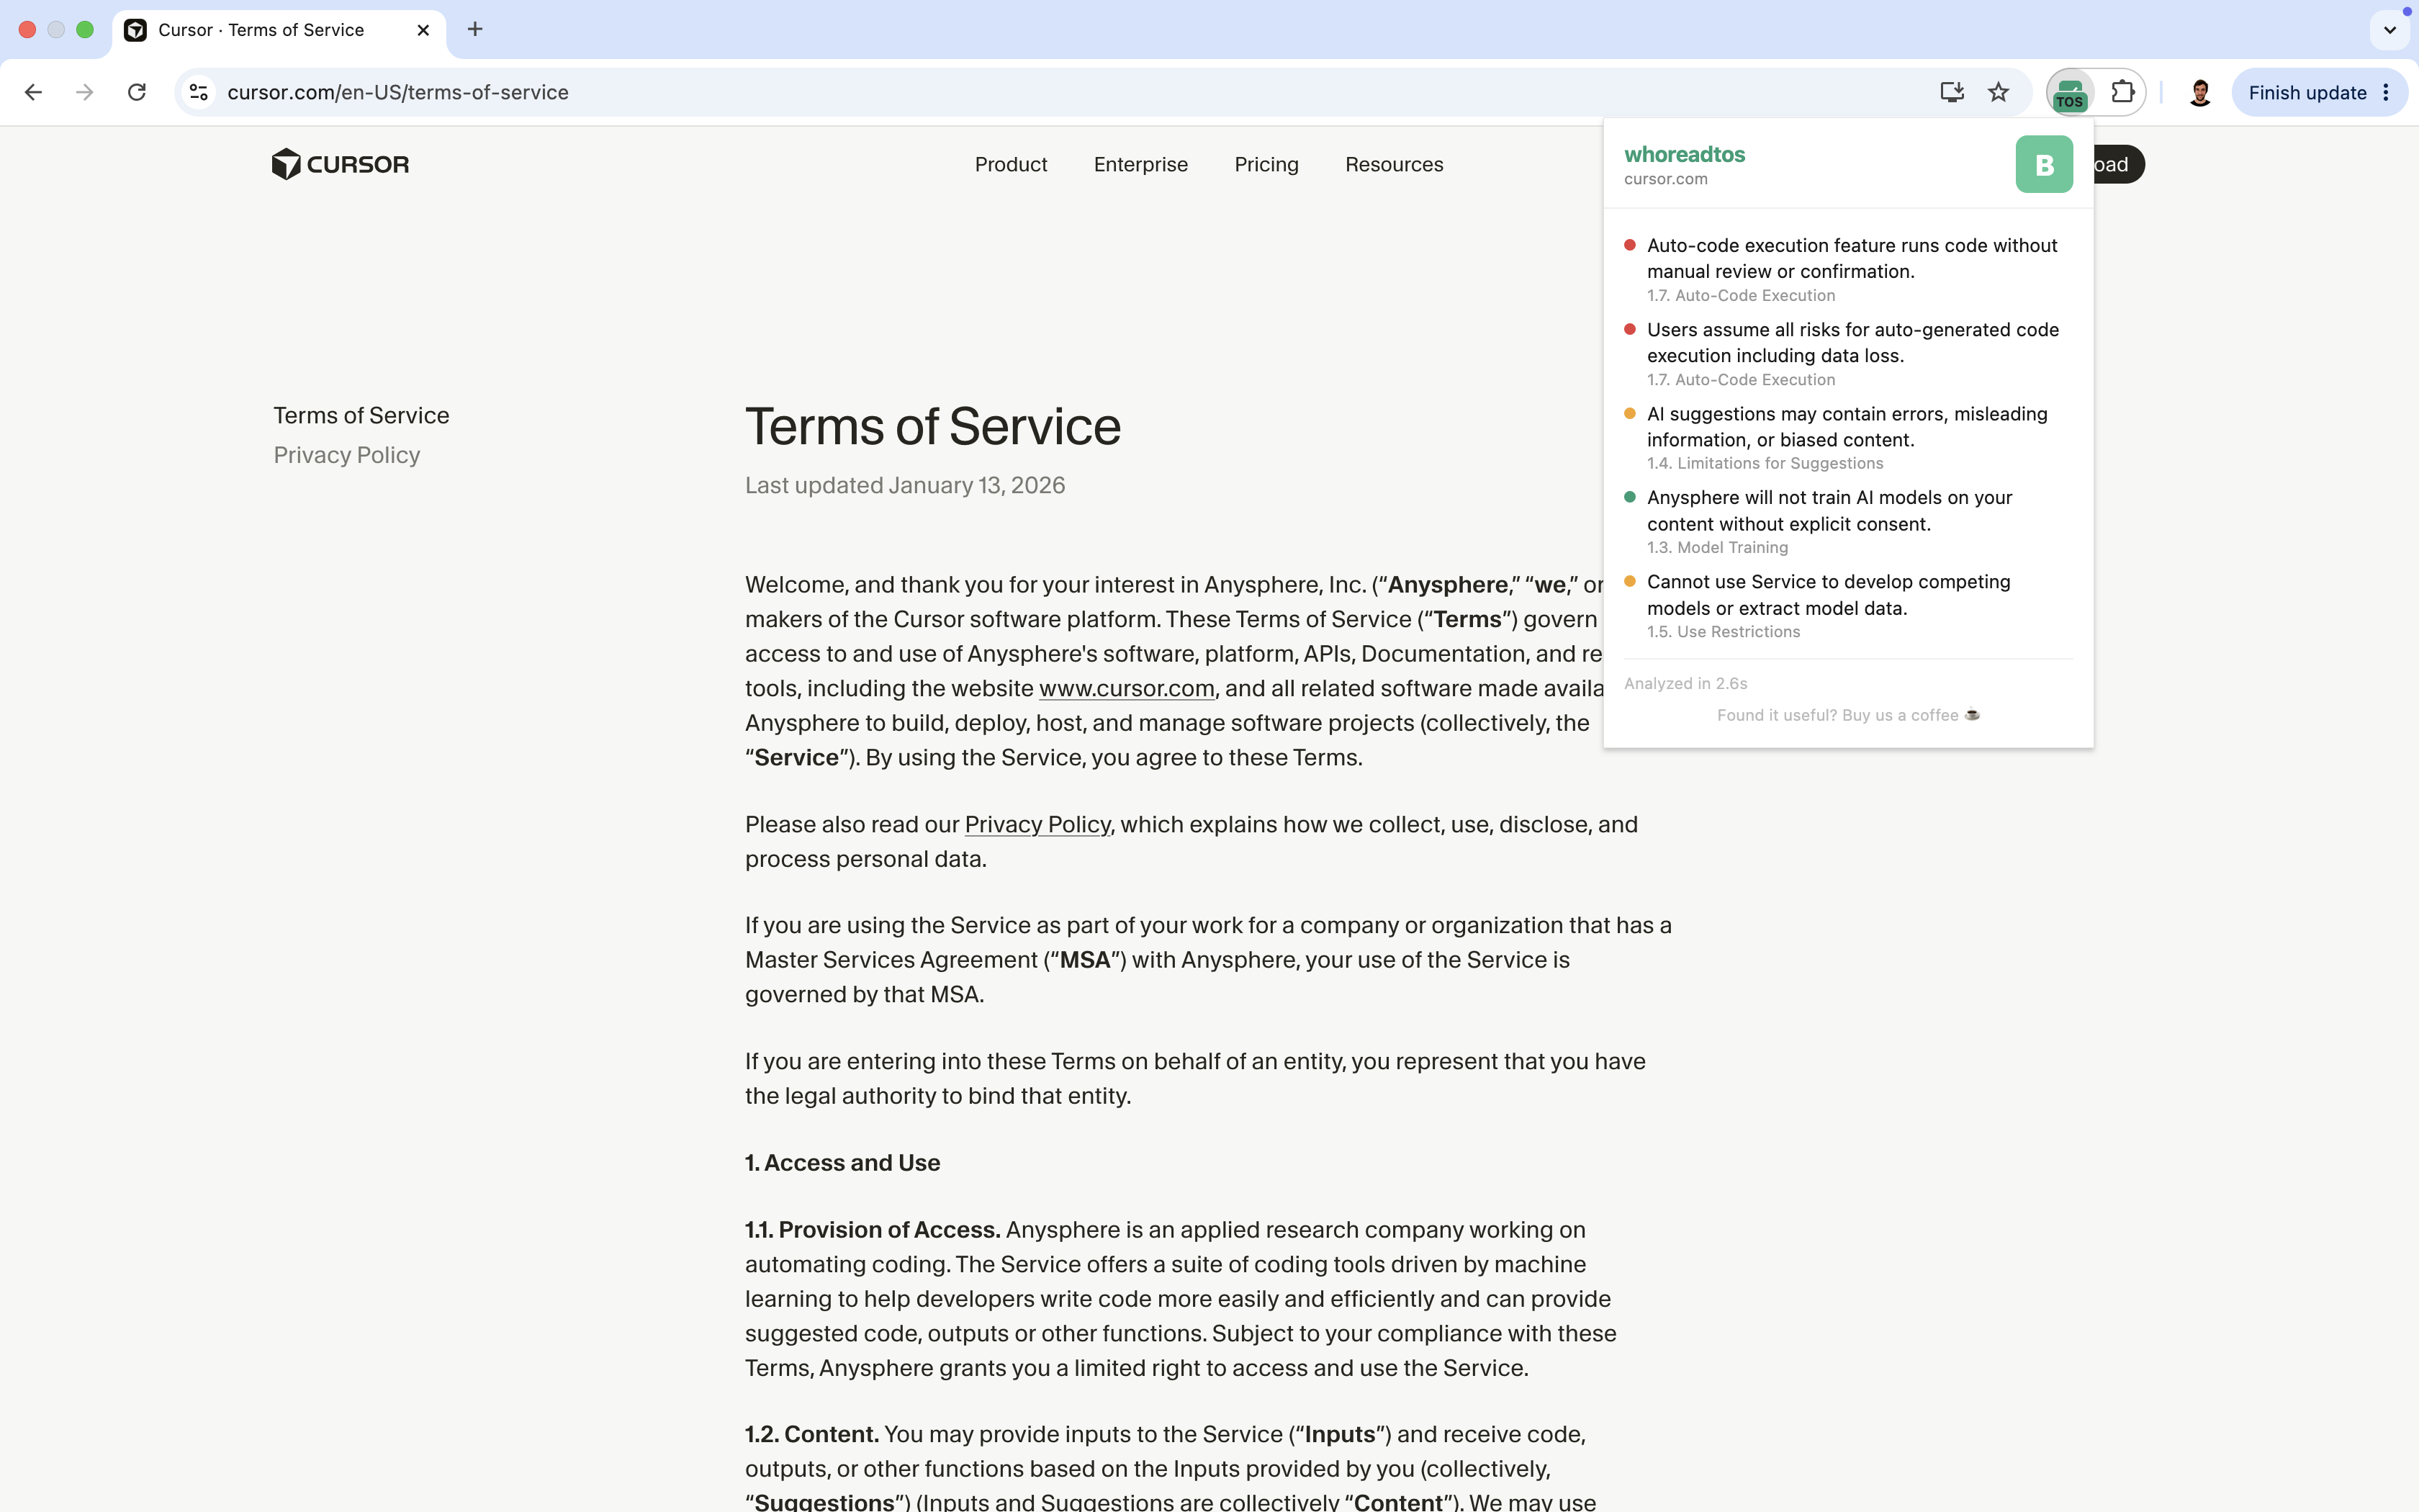Screen dimensions: 2419x1512
Task: Open the inline Privacy Policy link
Action: (1037, 824)
